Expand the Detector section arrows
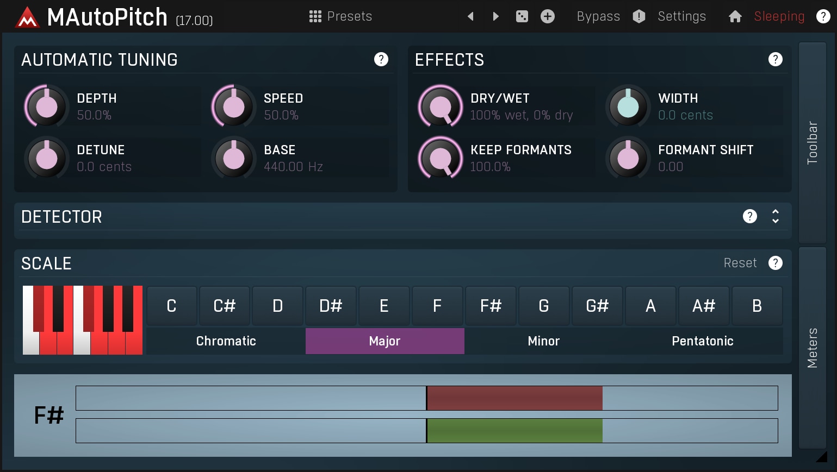 [x=775, y=216]
